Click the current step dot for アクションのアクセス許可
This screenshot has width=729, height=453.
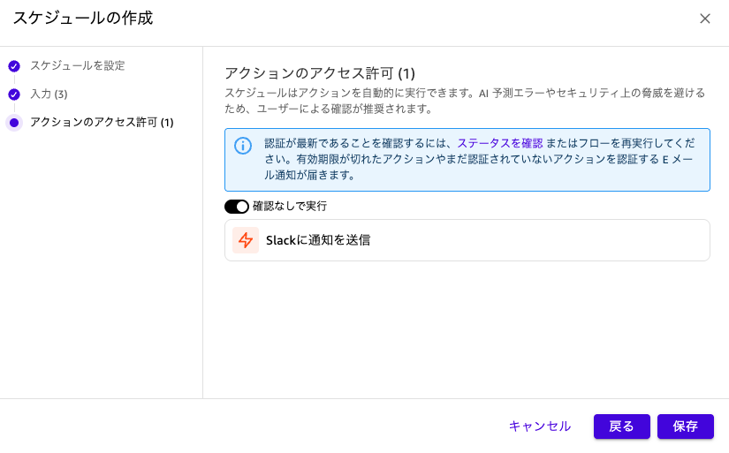pos(14,123)
